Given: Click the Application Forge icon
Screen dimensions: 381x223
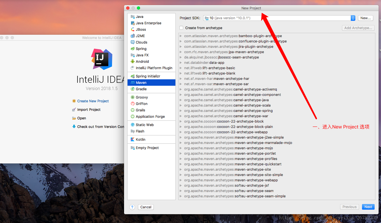Looking at the screenshot, I should coord(133,116).
